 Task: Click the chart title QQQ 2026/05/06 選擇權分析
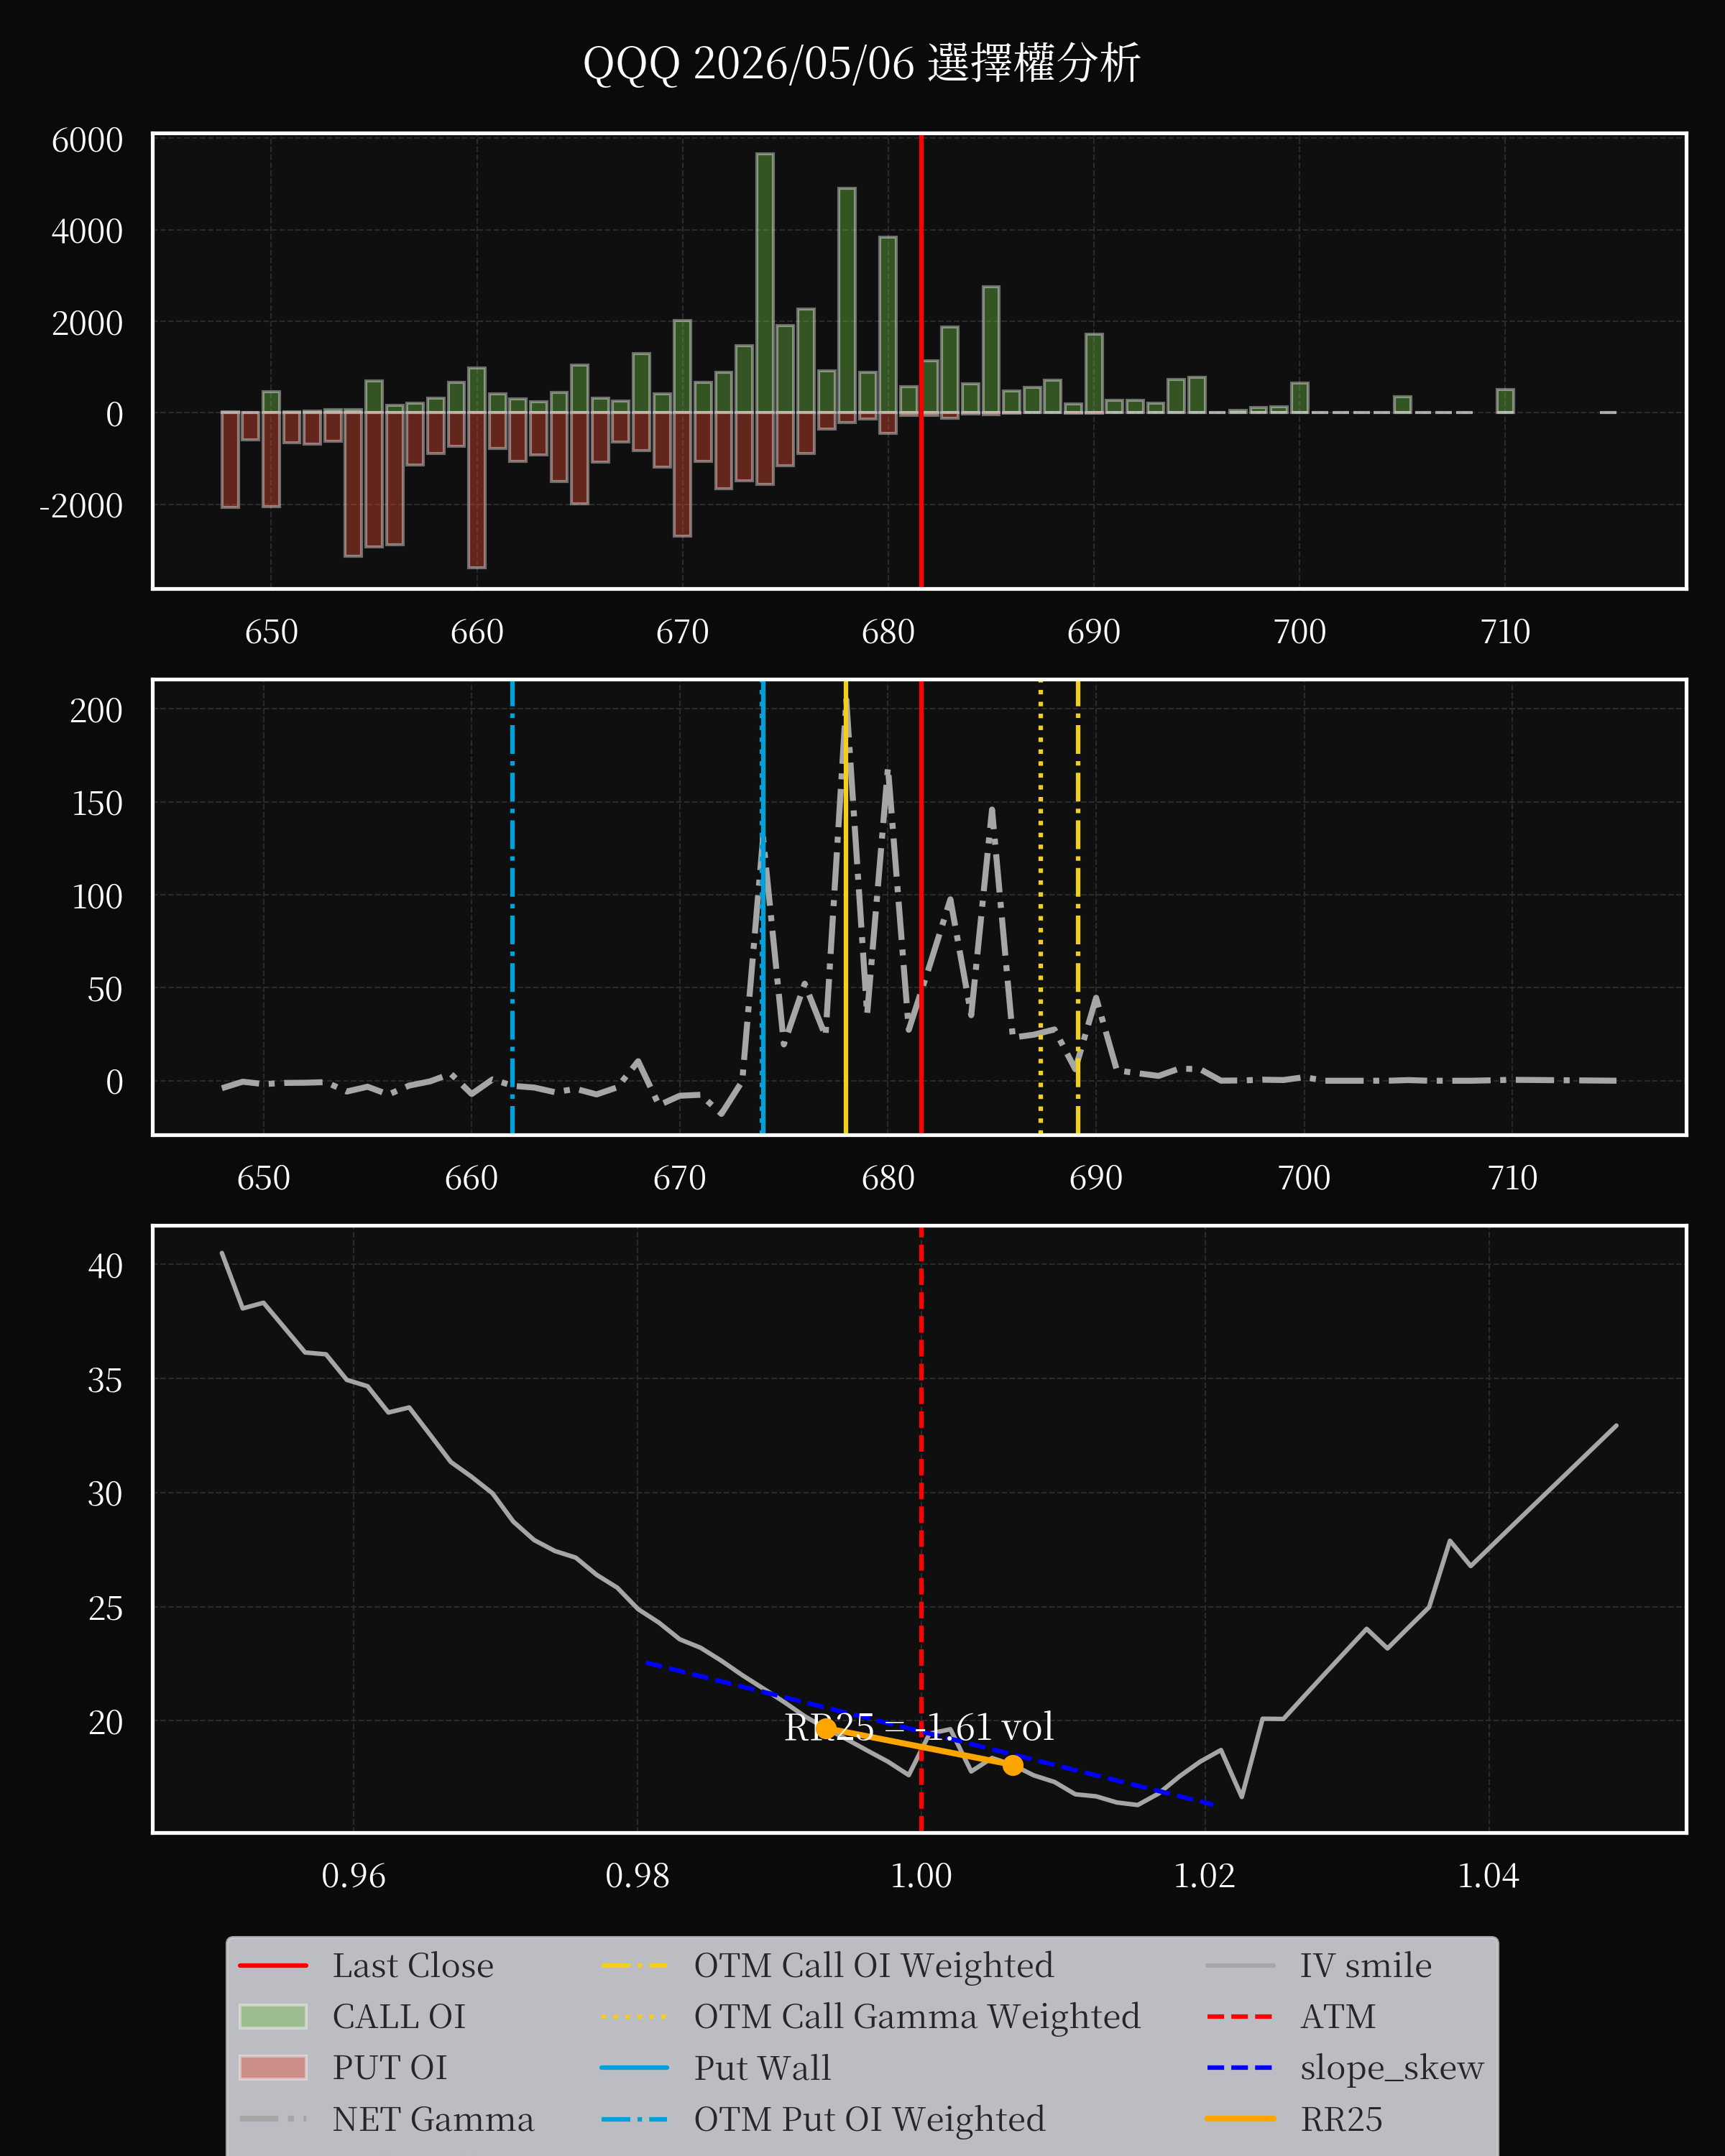pyautogui.click(x=861, y=63)
